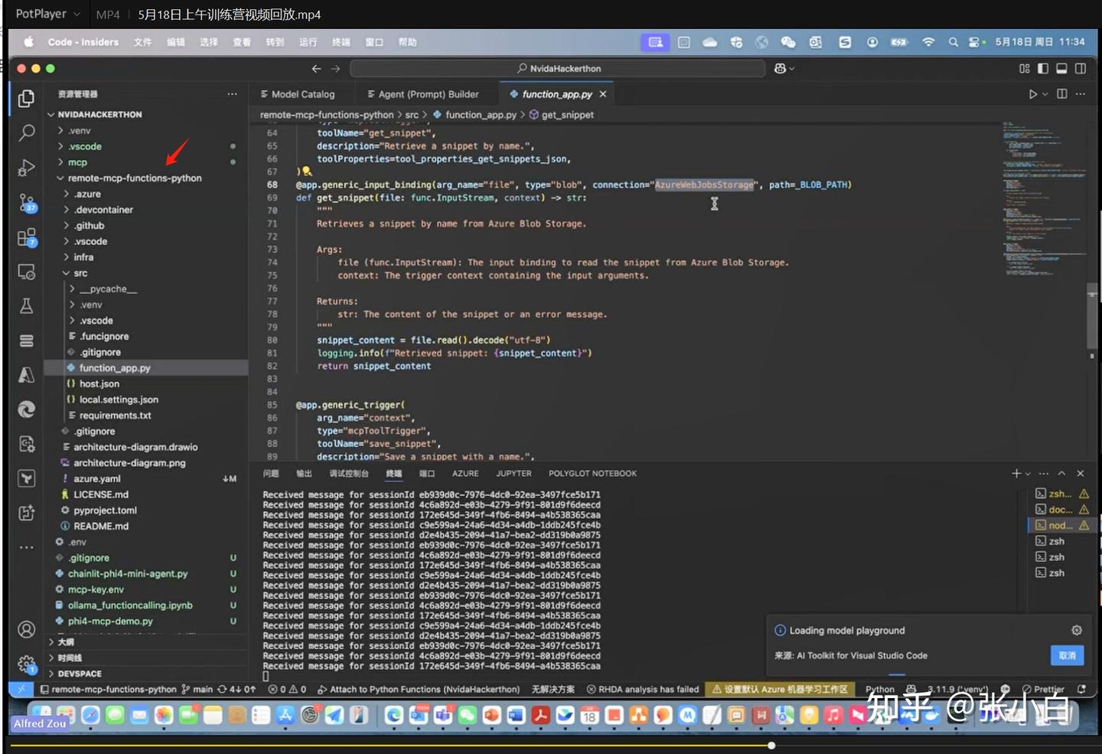The height and width of the screenshot is (754, 1102).
Task: Click the NvidiaHackerthon command center search box
Action: click(558, 69)
